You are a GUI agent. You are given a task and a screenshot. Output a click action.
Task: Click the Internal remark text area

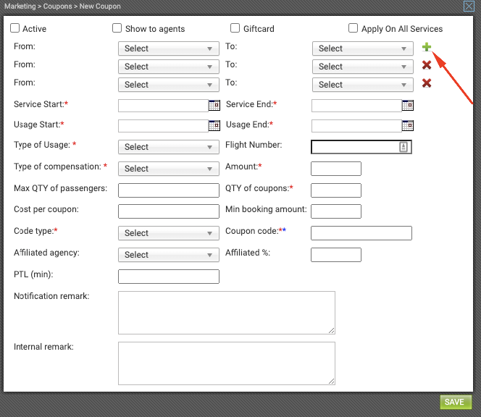tap(227, 363)
